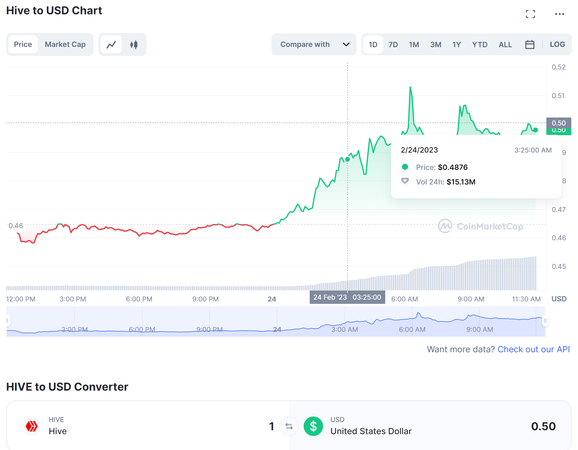The height and width of the screenshot is (450, 578).
Task: Toggle the LOG scale option
Action: click(x=557, y=44)
